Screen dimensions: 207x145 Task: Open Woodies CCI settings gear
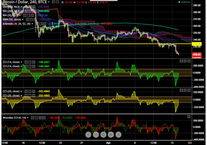click(x=37, y=117)
